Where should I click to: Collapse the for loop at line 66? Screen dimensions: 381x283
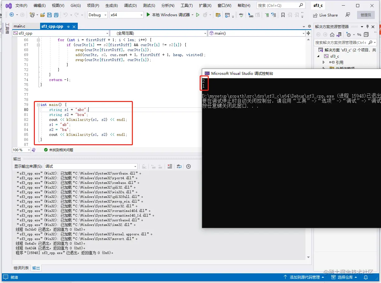click(38, 40)
